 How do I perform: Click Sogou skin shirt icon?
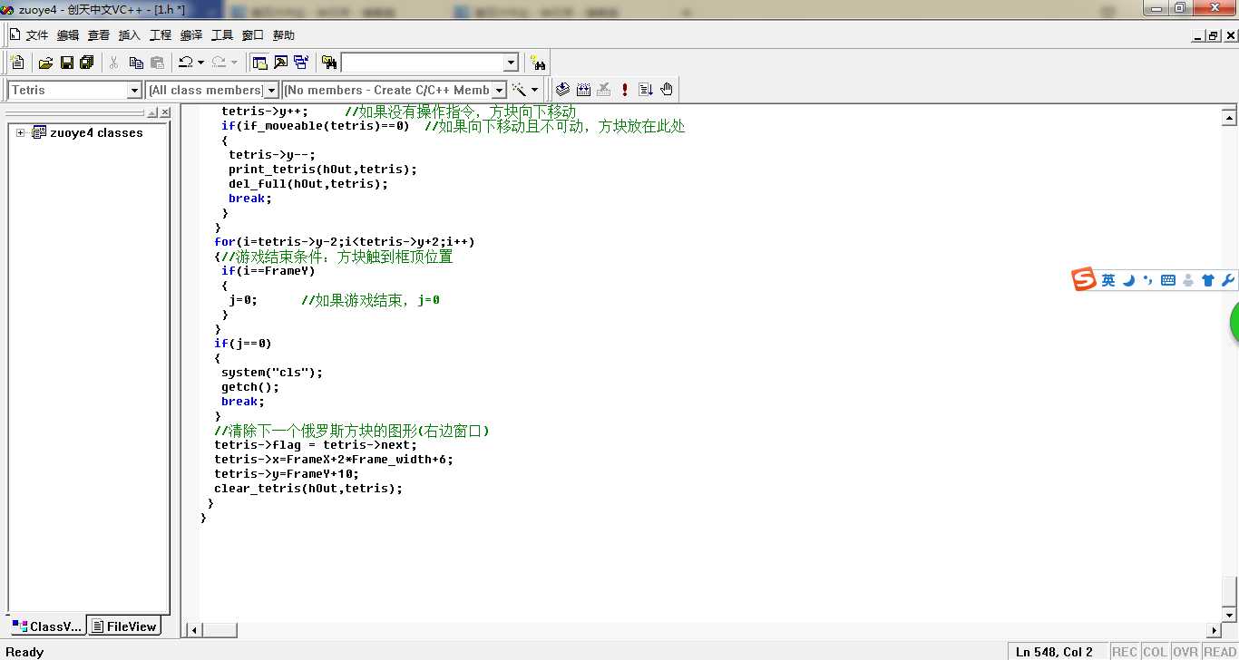[1208, 281]
